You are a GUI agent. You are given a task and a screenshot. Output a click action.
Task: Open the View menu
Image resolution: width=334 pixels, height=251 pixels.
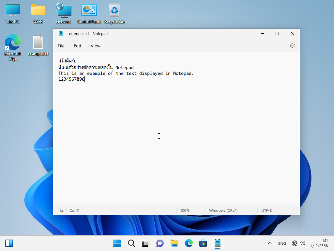[95, 46]
